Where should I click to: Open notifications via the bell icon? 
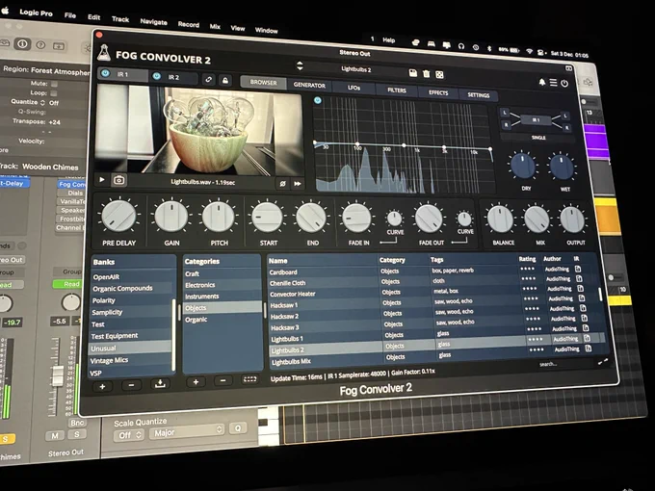541,82
